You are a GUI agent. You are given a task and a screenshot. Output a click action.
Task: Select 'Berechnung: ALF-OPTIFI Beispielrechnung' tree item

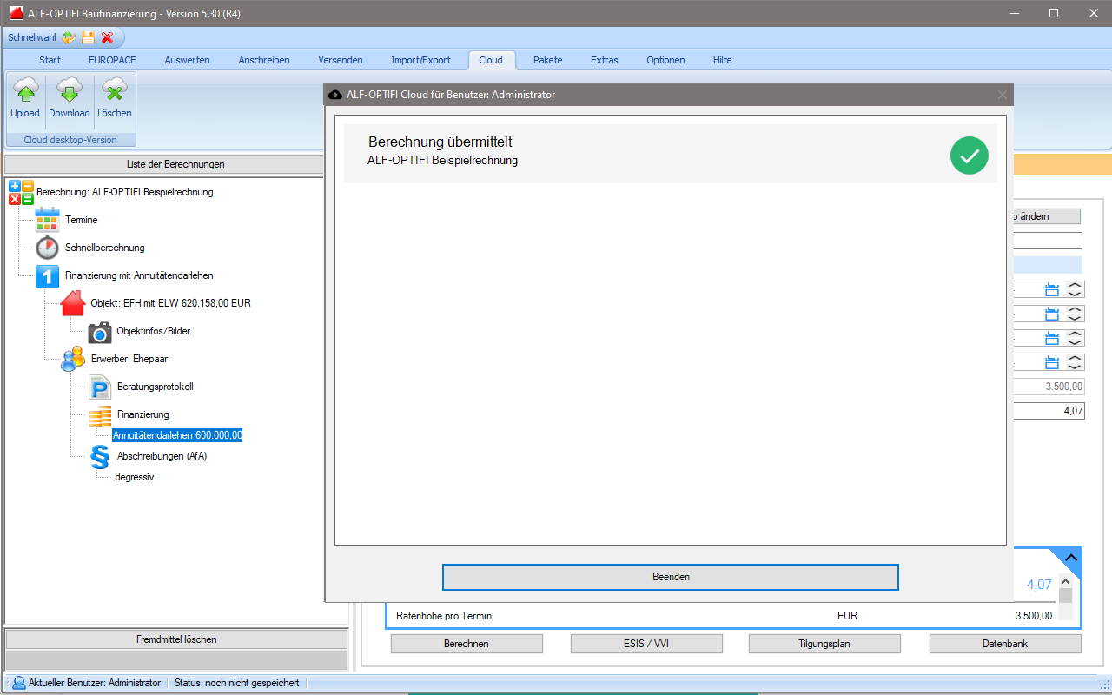click(125, 192)
